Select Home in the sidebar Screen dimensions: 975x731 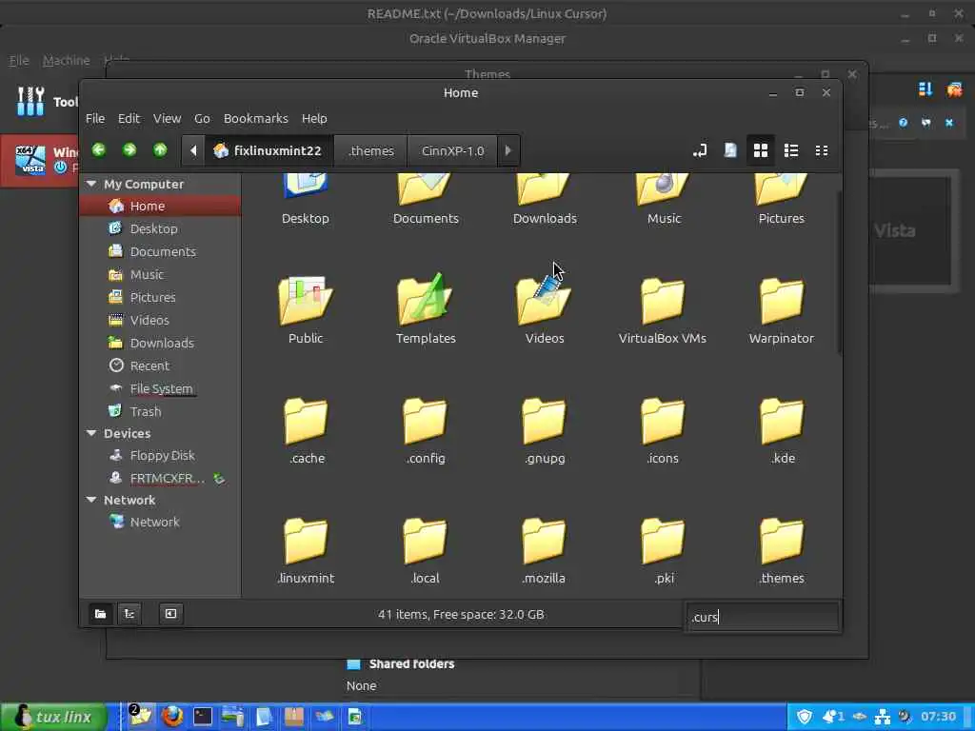(160, 206)
